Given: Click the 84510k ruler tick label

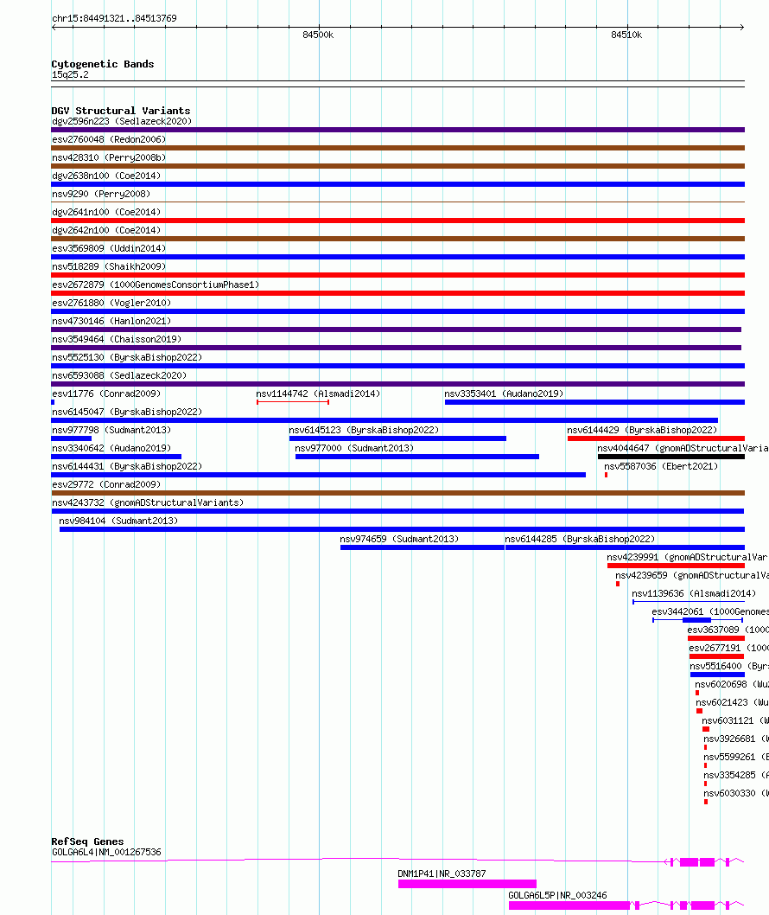Looking at the screenshot, I should [x=626, y=35].
